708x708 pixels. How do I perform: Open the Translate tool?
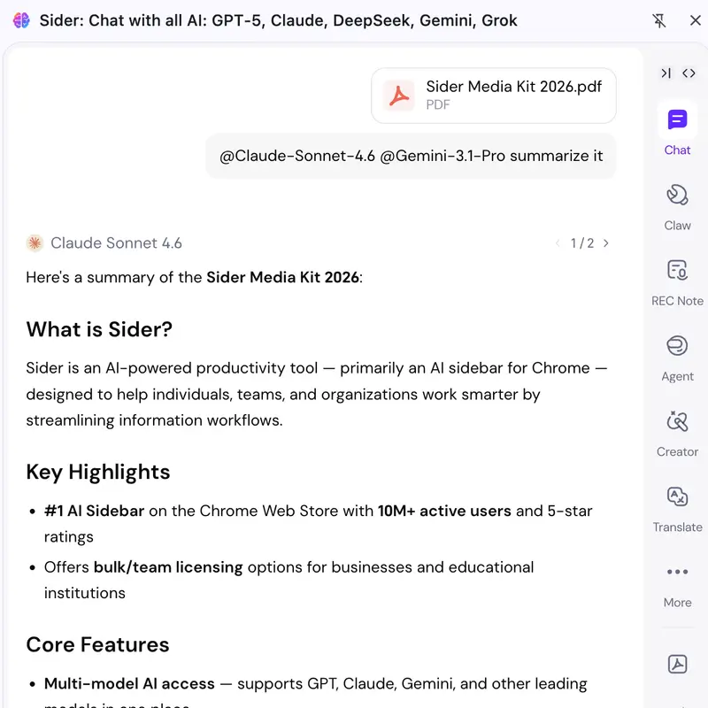tap(677, 496)
